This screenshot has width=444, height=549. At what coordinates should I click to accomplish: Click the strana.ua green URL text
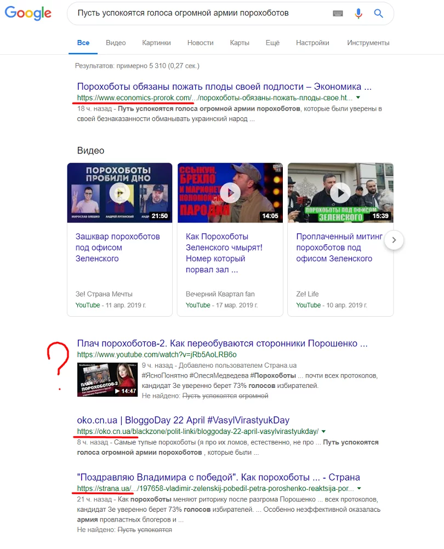pyautogui.click(x=215, y=488)
